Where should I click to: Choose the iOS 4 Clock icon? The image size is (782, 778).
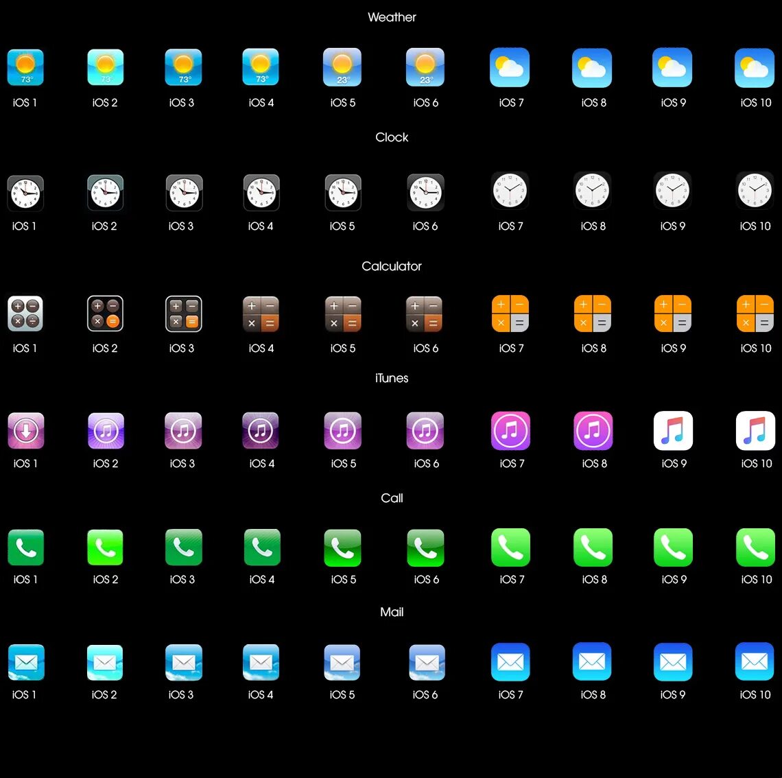(x=261, y=193)
